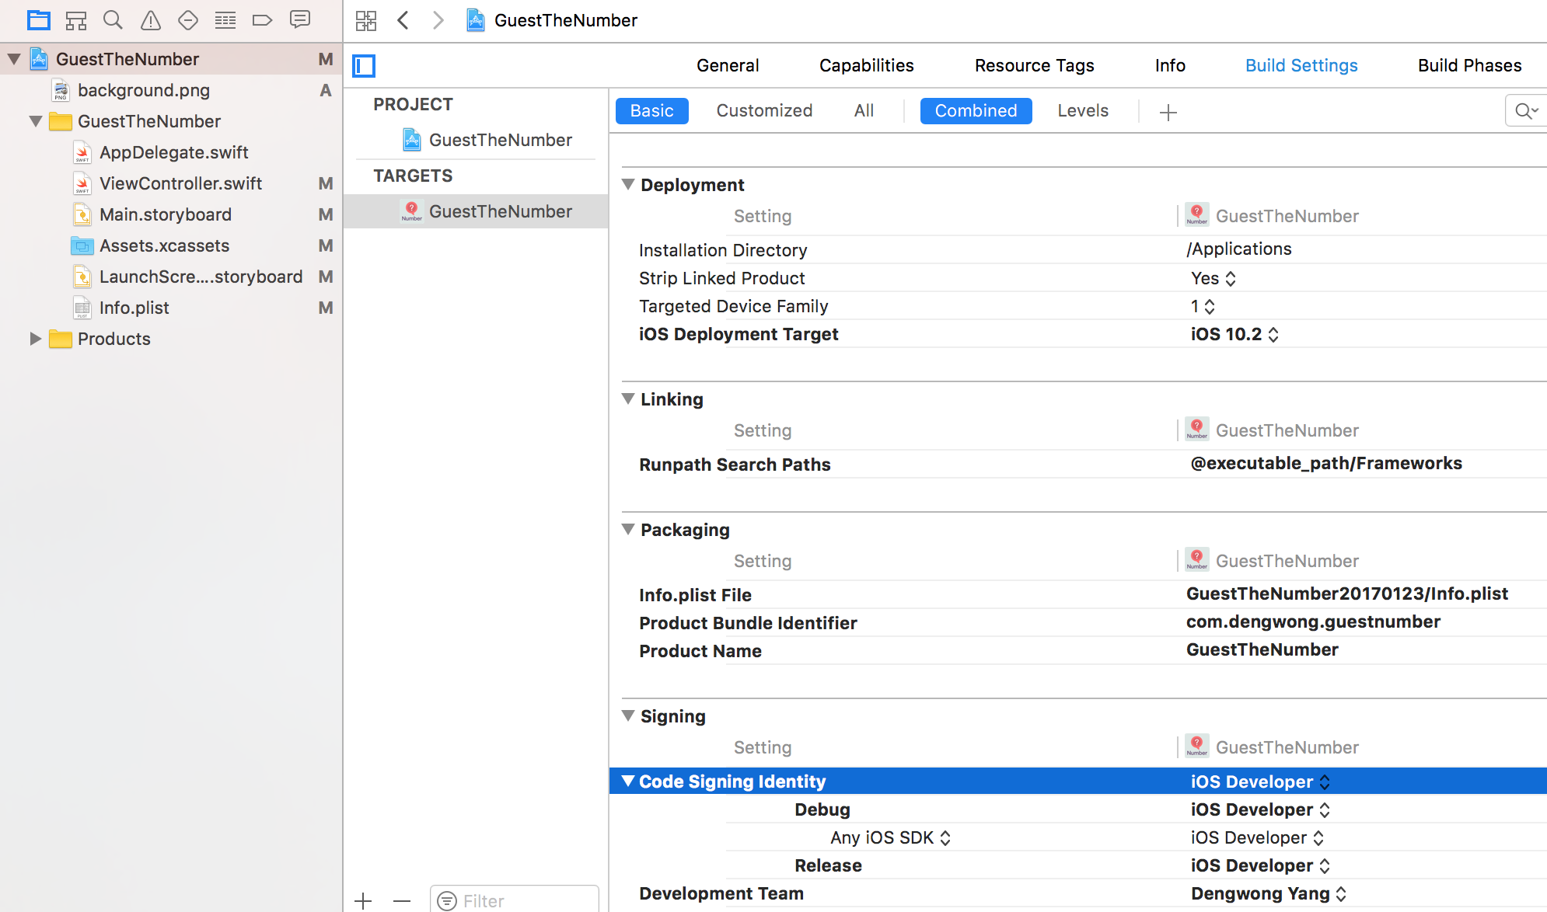Remove the target with the minus button
The width and height of the screenshot is (1547, 912).
pos(402,901)
